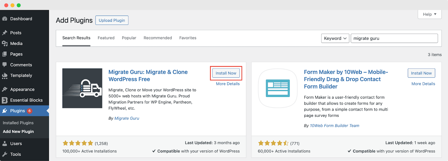The height and width of the screenshot is (161, 448).
Task: Switch to the Popular tab
Action: (129, 38)
